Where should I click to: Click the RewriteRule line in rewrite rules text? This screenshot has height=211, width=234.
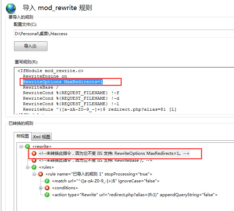100,109
